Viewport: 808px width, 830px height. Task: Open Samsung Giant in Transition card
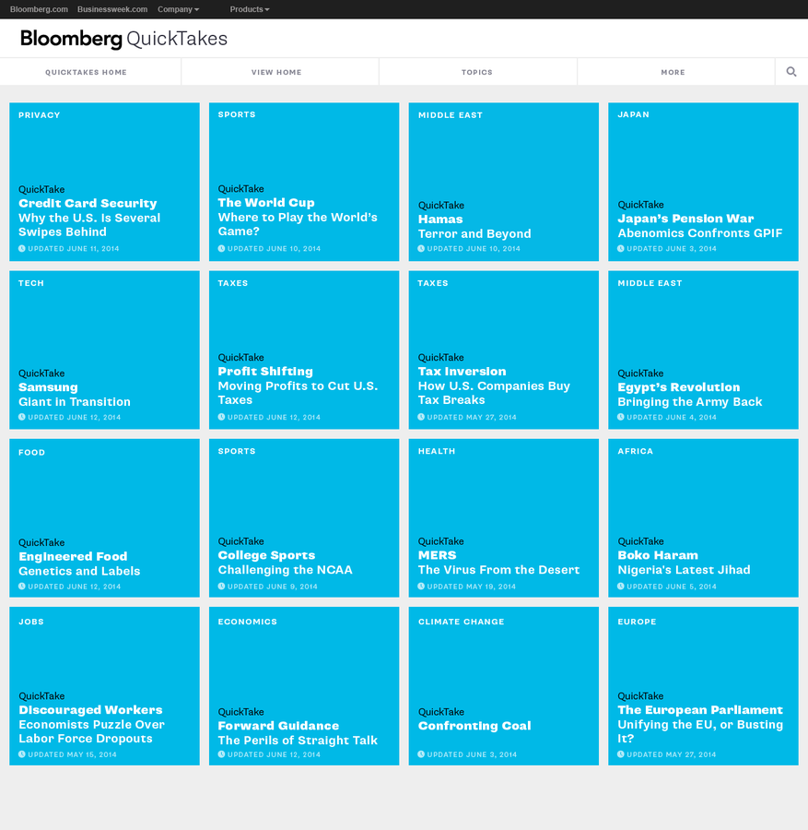click(105, 350)
